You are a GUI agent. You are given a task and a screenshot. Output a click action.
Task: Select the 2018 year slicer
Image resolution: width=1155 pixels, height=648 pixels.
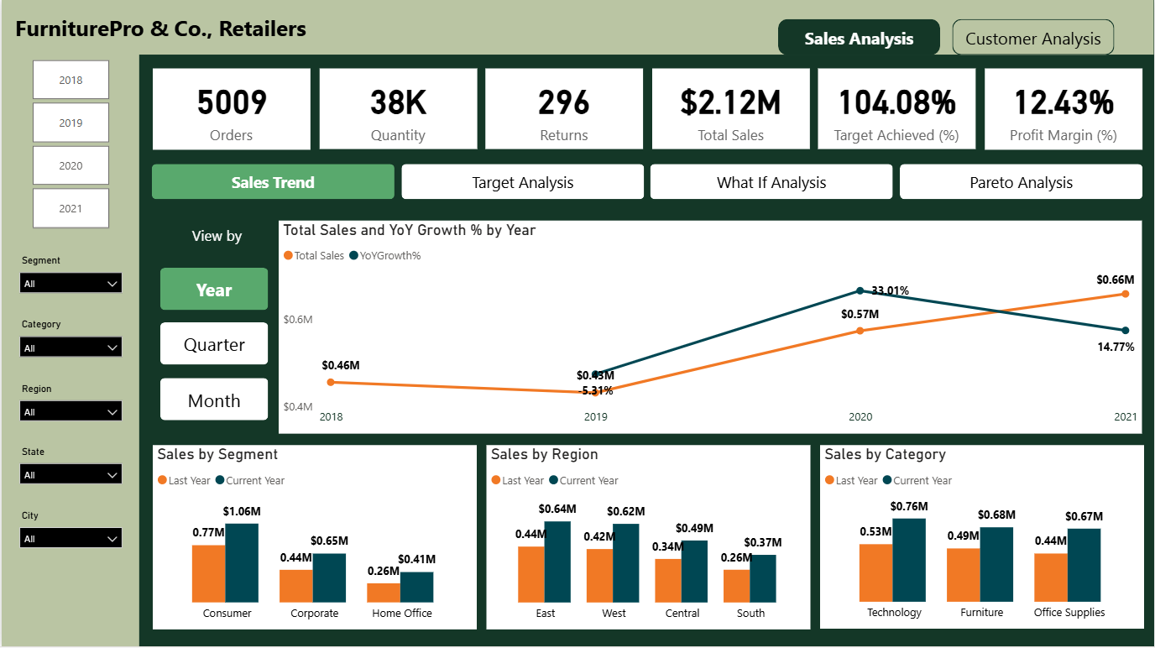71,79
